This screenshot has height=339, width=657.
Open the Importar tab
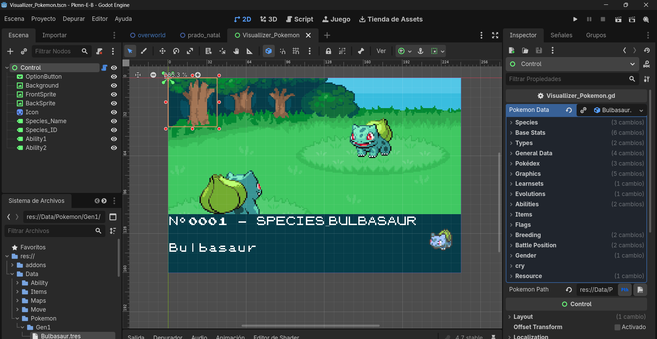54,35
